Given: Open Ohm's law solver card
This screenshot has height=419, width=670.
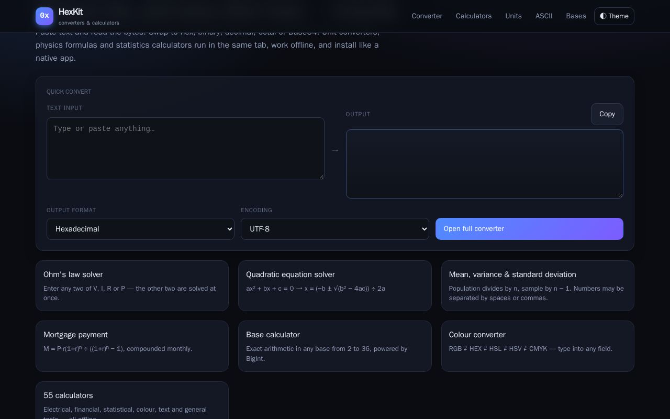Looking at the screenshot, I should (132, 285).
